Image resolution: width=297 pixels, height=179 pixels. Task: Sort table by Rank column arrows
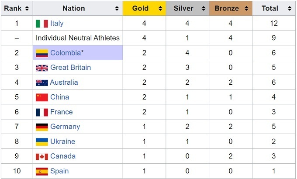point(27,8)
